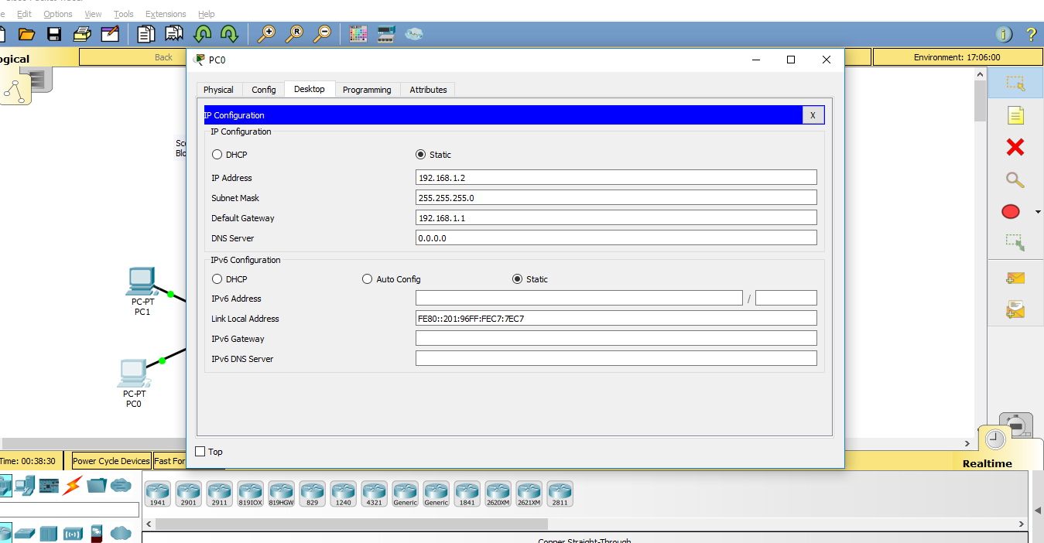Print the workspace using the printer icon
1044x543 pixels.
tap(82, 34)
